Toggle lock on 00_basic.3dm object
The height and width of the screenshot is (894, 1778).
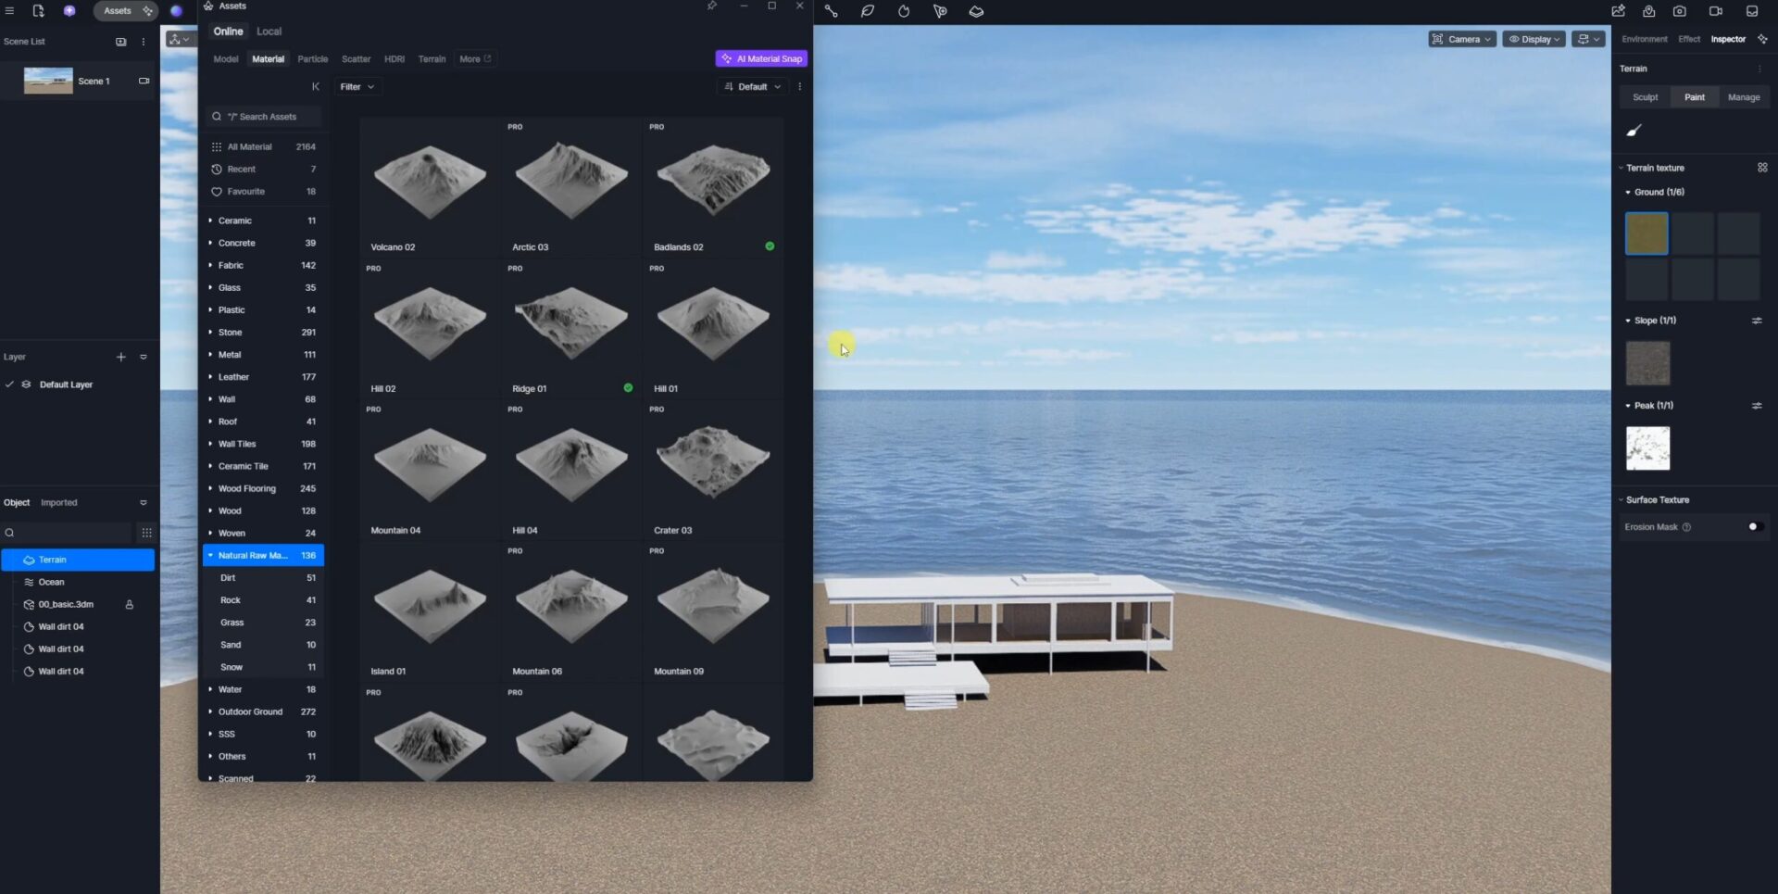coord(129,605)
